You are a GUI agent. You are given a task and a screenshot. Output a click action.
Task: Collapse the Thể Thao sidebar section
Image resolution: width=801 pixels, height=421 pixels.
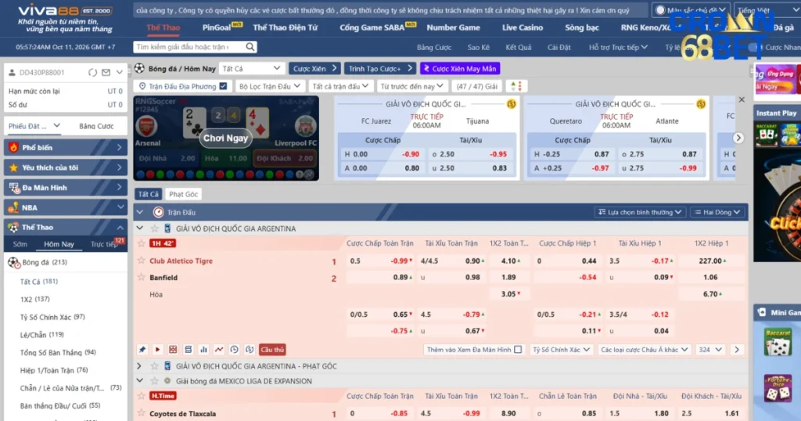pos(120,228)
